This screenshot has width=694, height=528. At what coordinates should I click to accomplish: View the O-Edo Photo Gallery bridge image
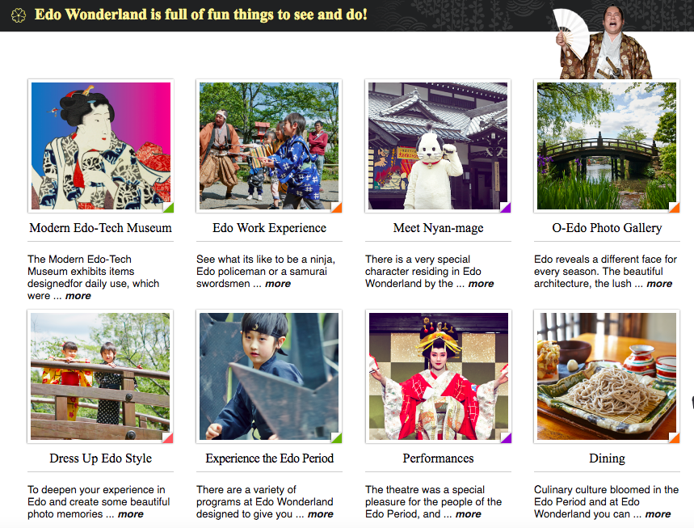[x=607, y=146]
